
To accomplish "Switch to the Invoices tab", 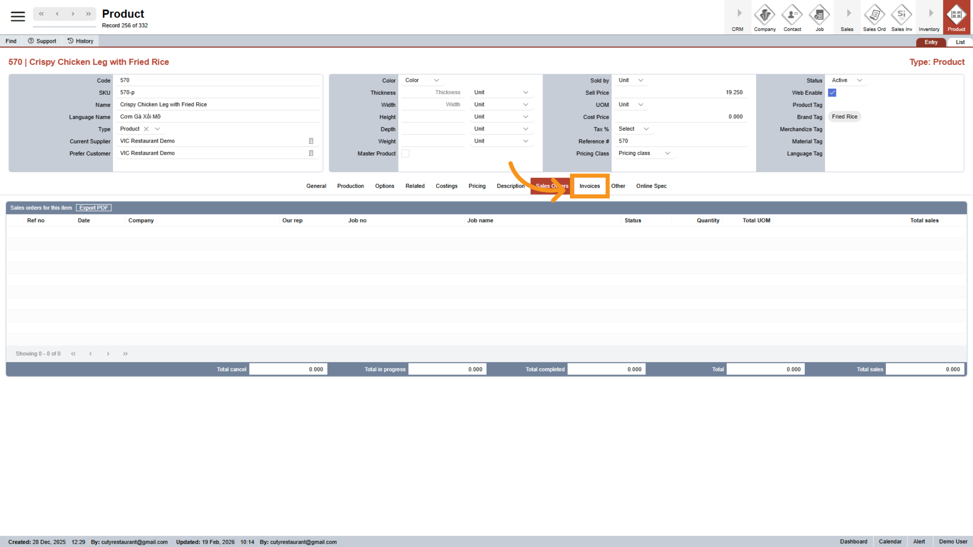I will pyautogui.click(x=590, y=186).
